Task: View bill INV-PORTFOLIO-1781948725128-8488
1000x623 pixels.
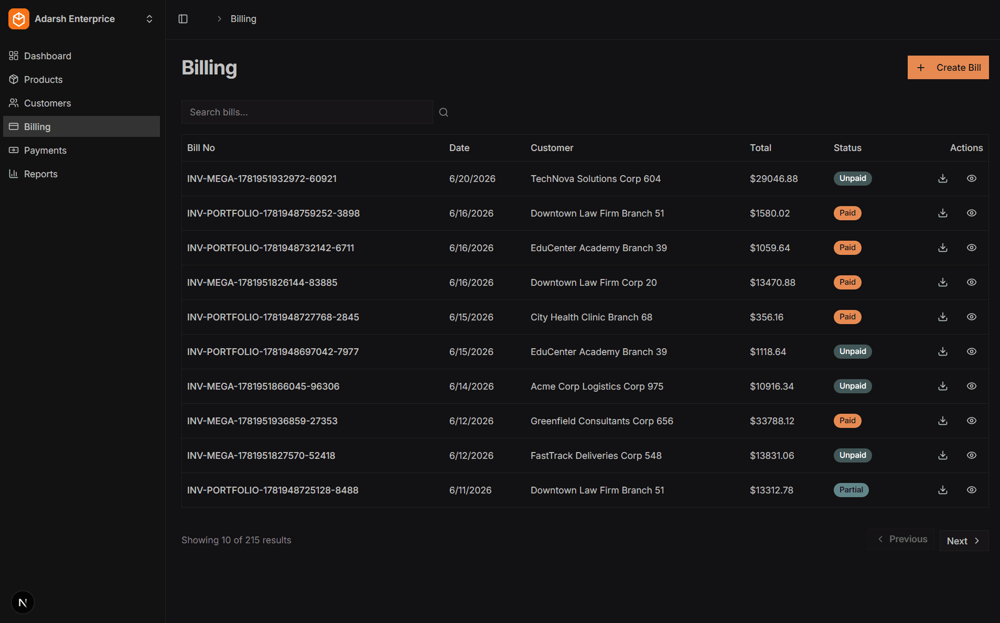Action: [x=972, y=490]
